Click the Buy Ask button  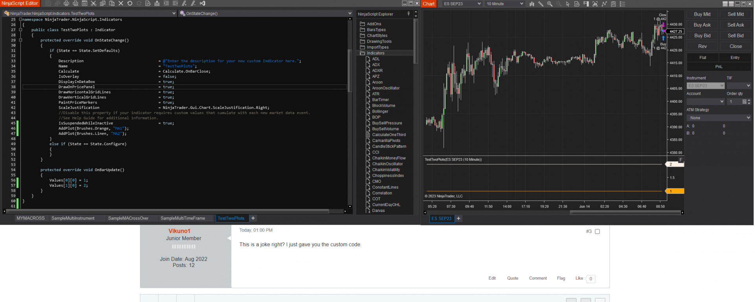tap(702, 25)
